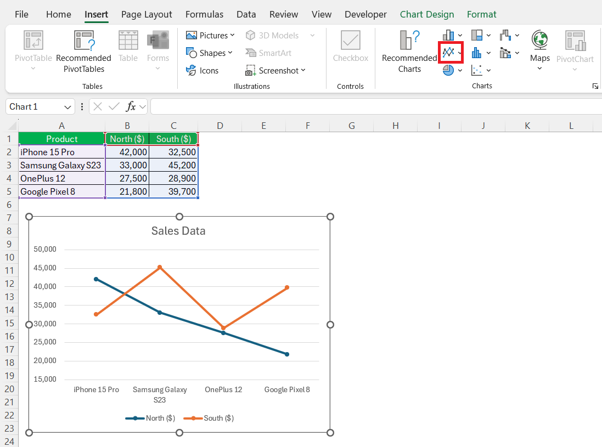Expand the pie chart dropdown arrow
This screenshot has height=447, width=602.
click(x=460, y=70)
